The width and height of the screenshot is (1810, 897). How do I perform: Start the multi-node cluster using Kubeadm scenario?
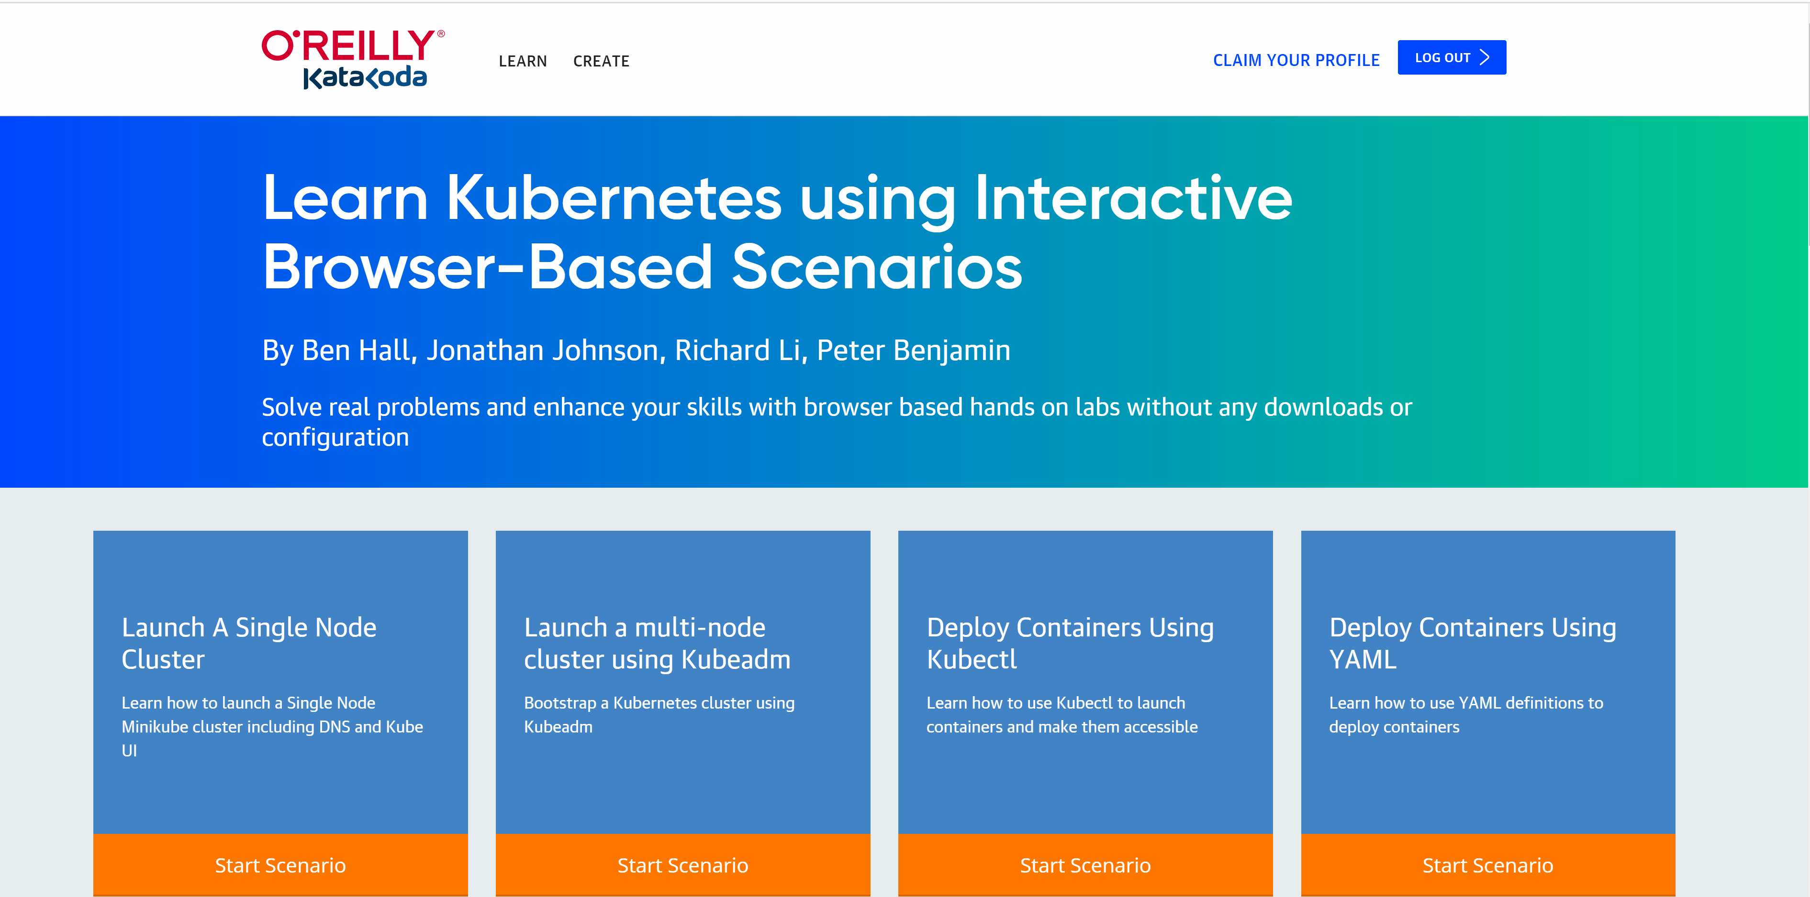coord(683,864)
